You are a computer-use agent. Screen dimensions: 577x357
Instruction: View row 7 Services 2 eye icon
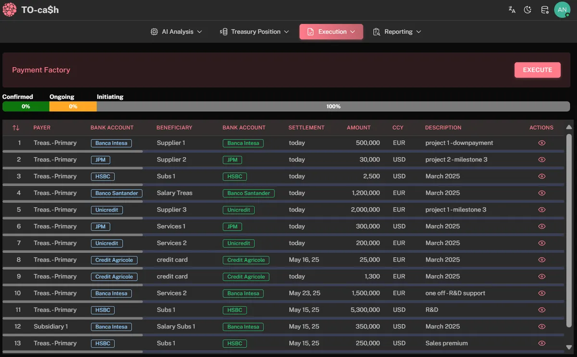pos(542,243)
